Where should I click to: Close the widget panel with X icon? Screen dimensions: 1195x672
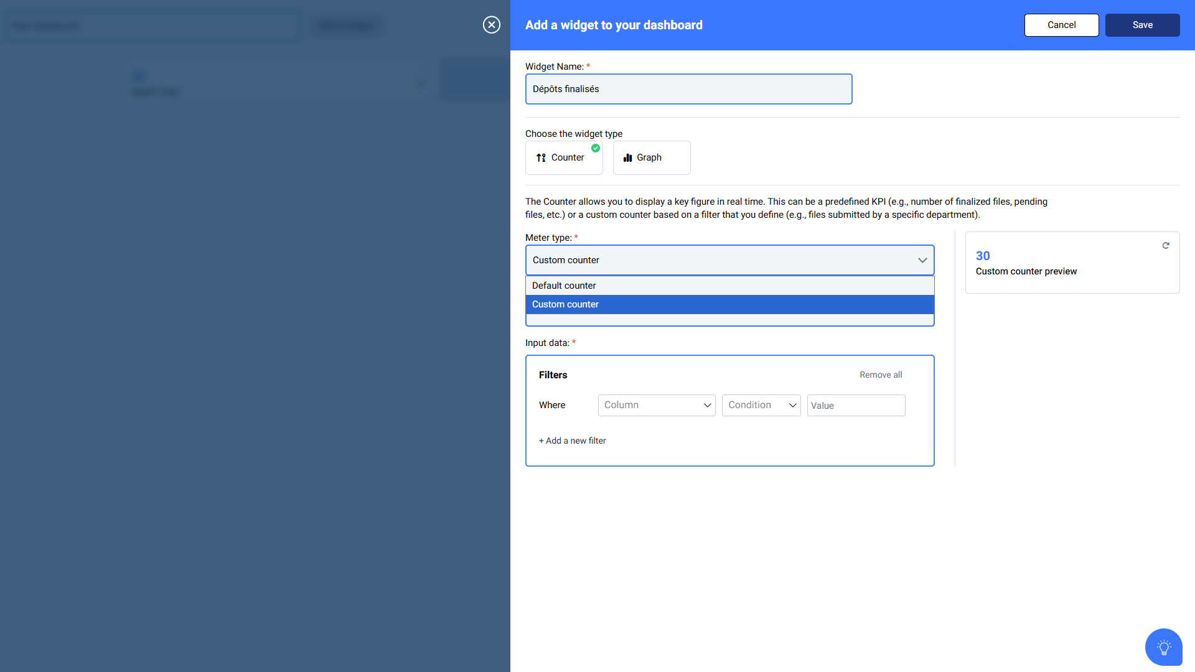point(492,25)
